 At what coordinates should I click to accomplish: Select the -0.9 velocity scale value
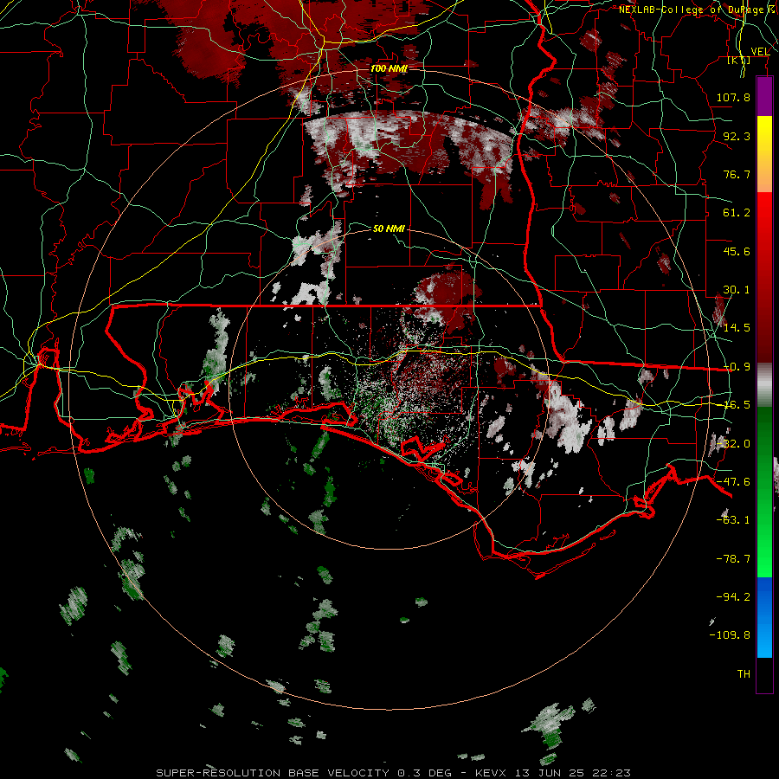(x=737, y=366)
